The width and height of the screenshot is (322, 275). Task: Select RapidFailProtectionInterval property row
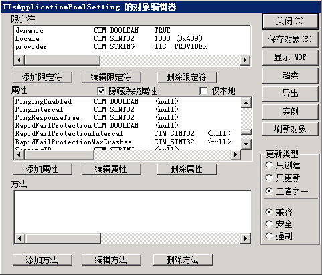tap(127, 133)
